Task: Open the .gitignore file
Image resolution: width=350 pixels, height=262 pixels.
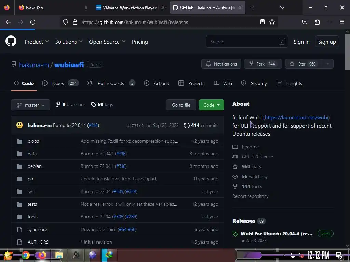Action: click(x=37, y=229)
